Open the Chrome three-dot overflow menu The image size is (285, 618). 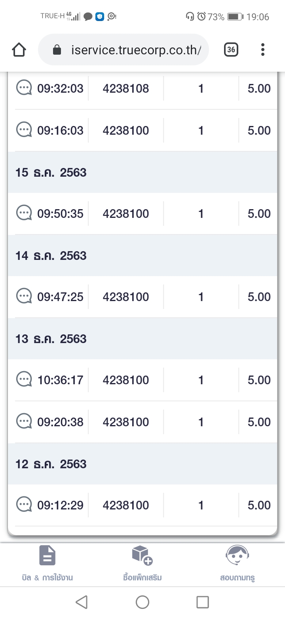262,50
